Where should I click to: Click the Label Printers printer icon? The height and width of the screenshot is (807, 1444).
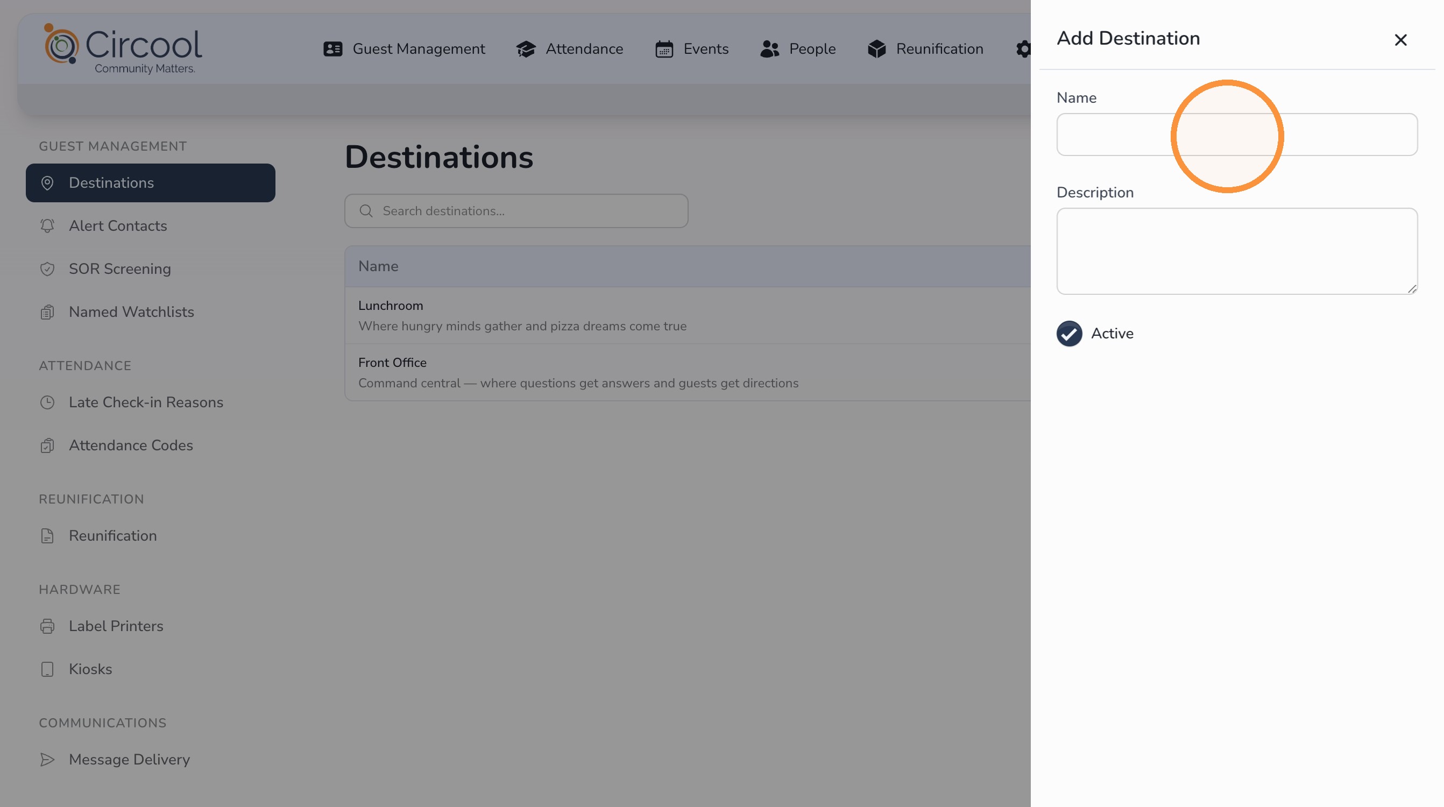click(48, 626)
